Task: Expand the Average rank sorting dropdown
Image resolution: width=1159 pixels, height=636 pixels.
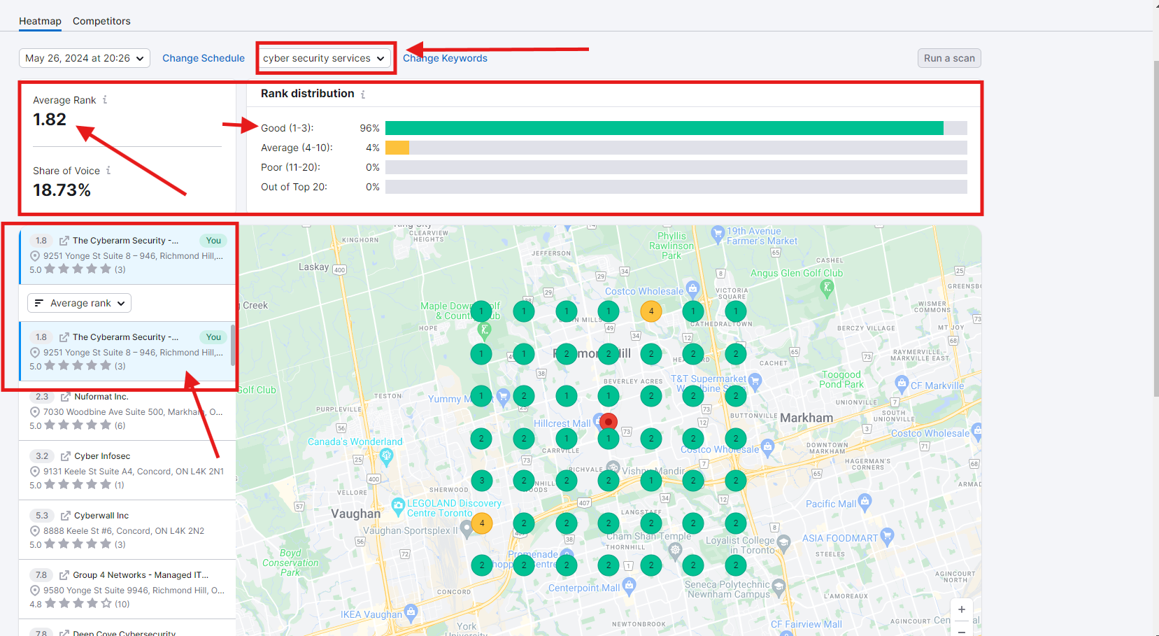Action: click(79, 302)
